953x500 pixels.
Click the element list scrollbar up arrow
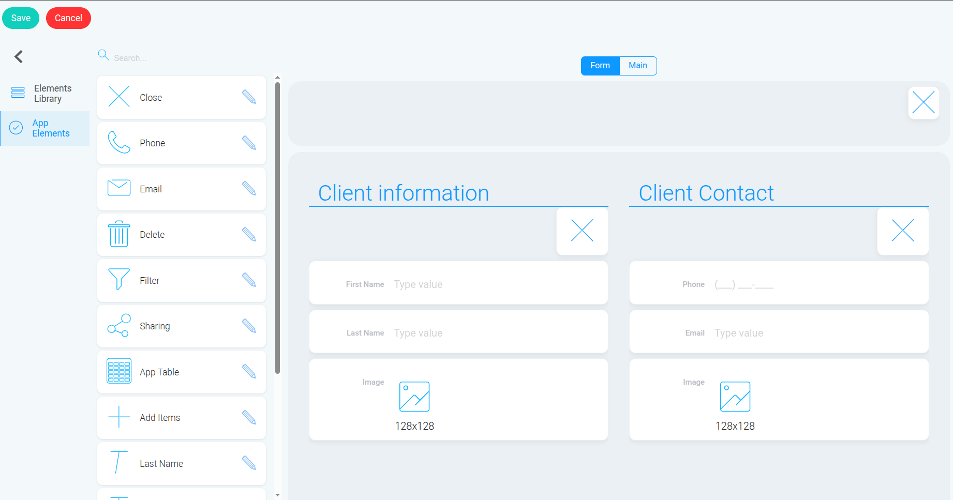[x=278, y=78]
